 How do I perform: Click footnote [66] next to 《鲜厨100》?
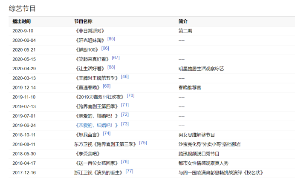point(105,48)
